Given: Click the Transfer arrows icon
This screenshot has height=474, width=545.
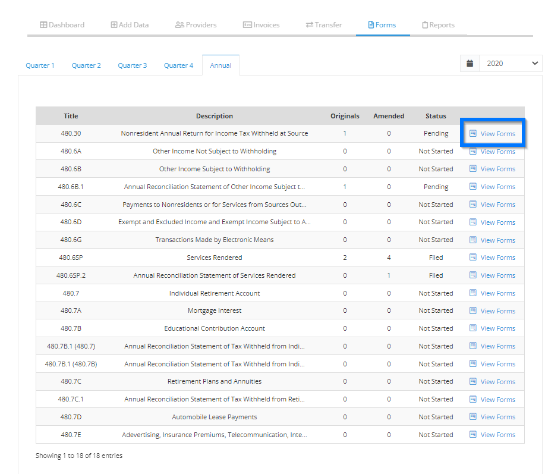Looking at the screenshot, I should coord(309,25).
